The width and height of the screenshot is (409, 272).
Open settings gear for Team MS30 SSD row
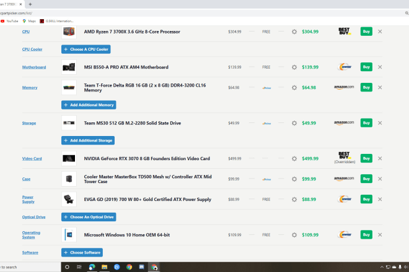pos(294,123)
